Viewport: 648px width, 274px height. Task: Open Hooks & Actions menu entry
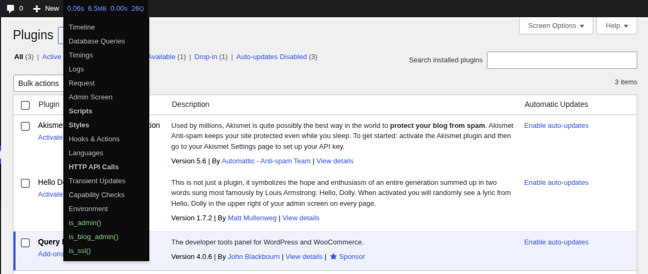coord(106,139)
